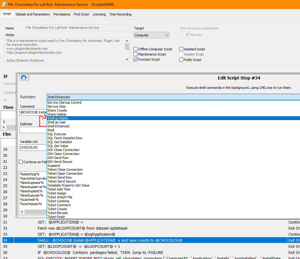300x259 pixels.
Task: Check the Continue on Fail option
Action: point(21,162)
